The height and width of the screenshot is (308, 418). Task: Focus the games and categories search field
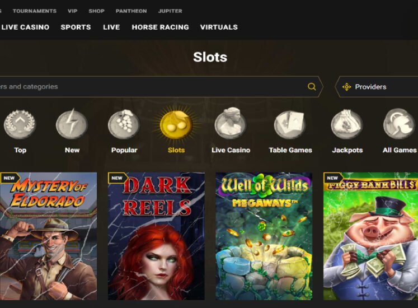(x=152, y=86)
